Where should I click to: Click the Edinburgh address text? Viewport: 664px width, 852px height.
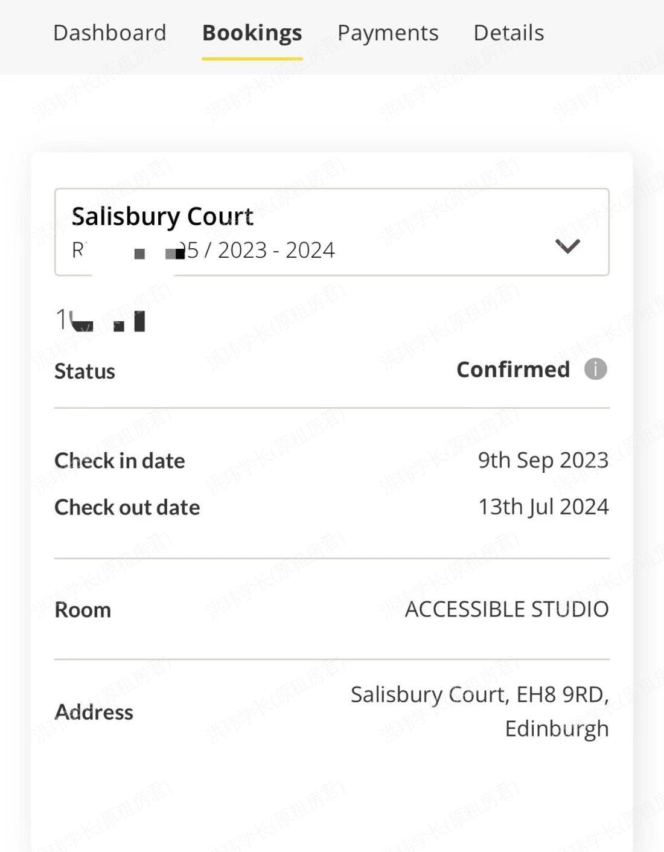point(556,728)
